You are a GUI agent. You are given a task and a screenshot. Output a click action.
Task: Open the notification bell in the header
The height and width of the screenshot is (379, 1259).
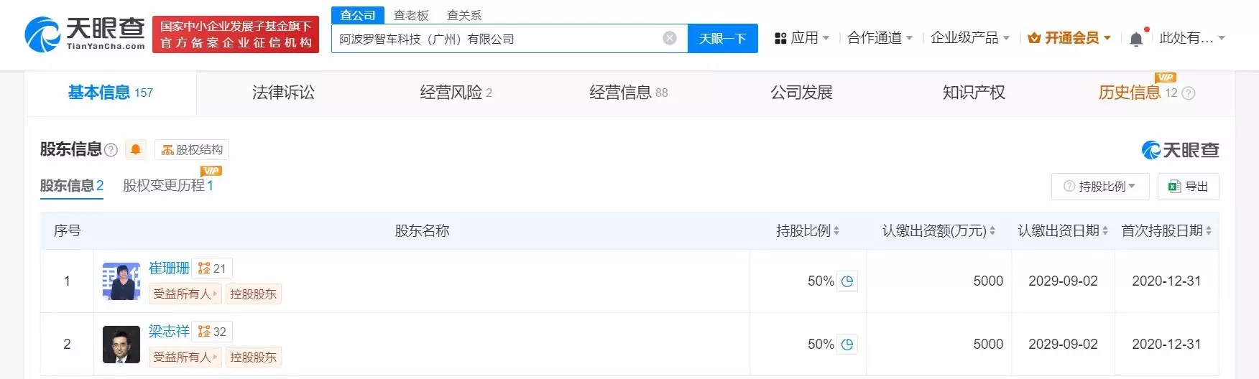click(x=1136, y=39)
